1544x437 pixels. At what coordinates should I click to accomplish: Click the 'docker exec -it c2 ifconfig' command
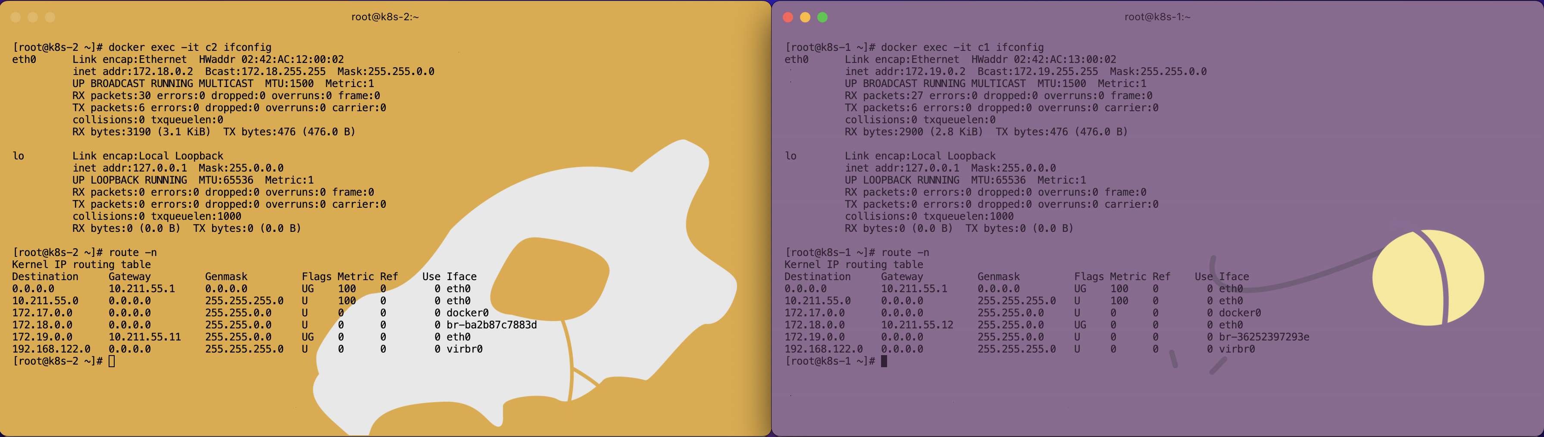tap(190, 47)
